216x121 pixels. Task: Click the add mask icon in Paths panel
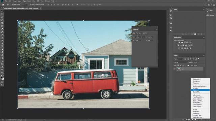195,34
